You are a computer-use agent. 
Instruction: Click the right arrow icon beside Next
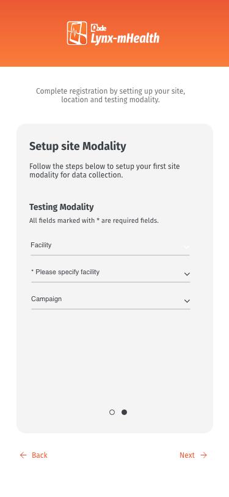click(x=204, y=455)
